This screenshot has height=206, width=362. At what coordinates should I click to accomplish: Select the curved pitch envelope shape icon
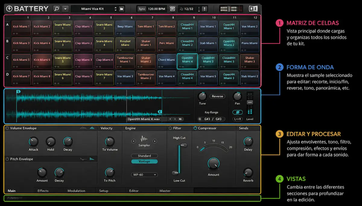[x=83, y=159]
